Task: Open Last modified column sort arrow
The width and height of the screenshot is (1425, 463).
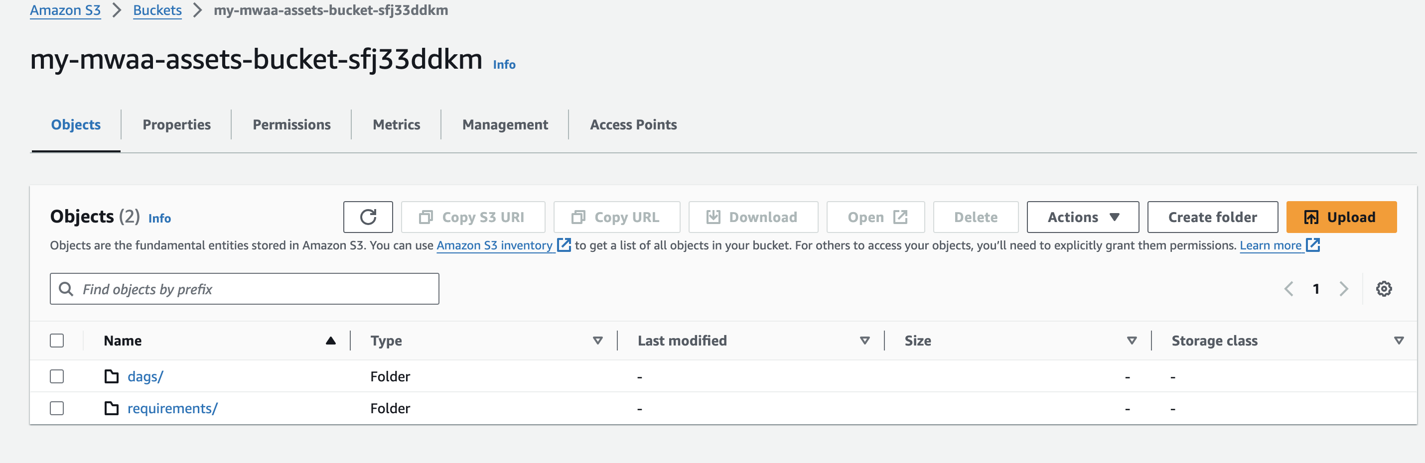Action: [864, 341]
